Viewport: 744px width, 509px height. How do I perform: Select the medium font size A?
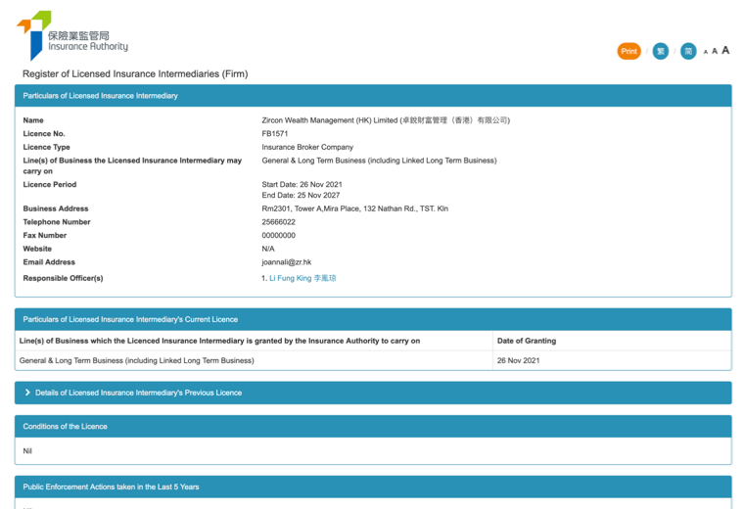[x=715, y=51]
